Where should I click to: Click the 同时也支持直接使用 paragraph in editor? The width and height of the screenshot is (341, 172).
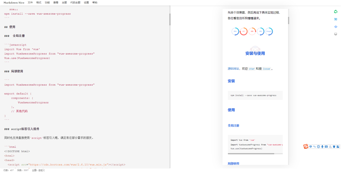[x=49, y=138]
